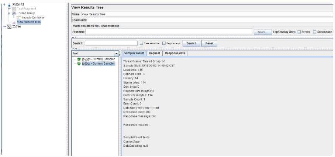335x157 pixels.
Task: Open the Response data tab
Action: click(175, 53)
